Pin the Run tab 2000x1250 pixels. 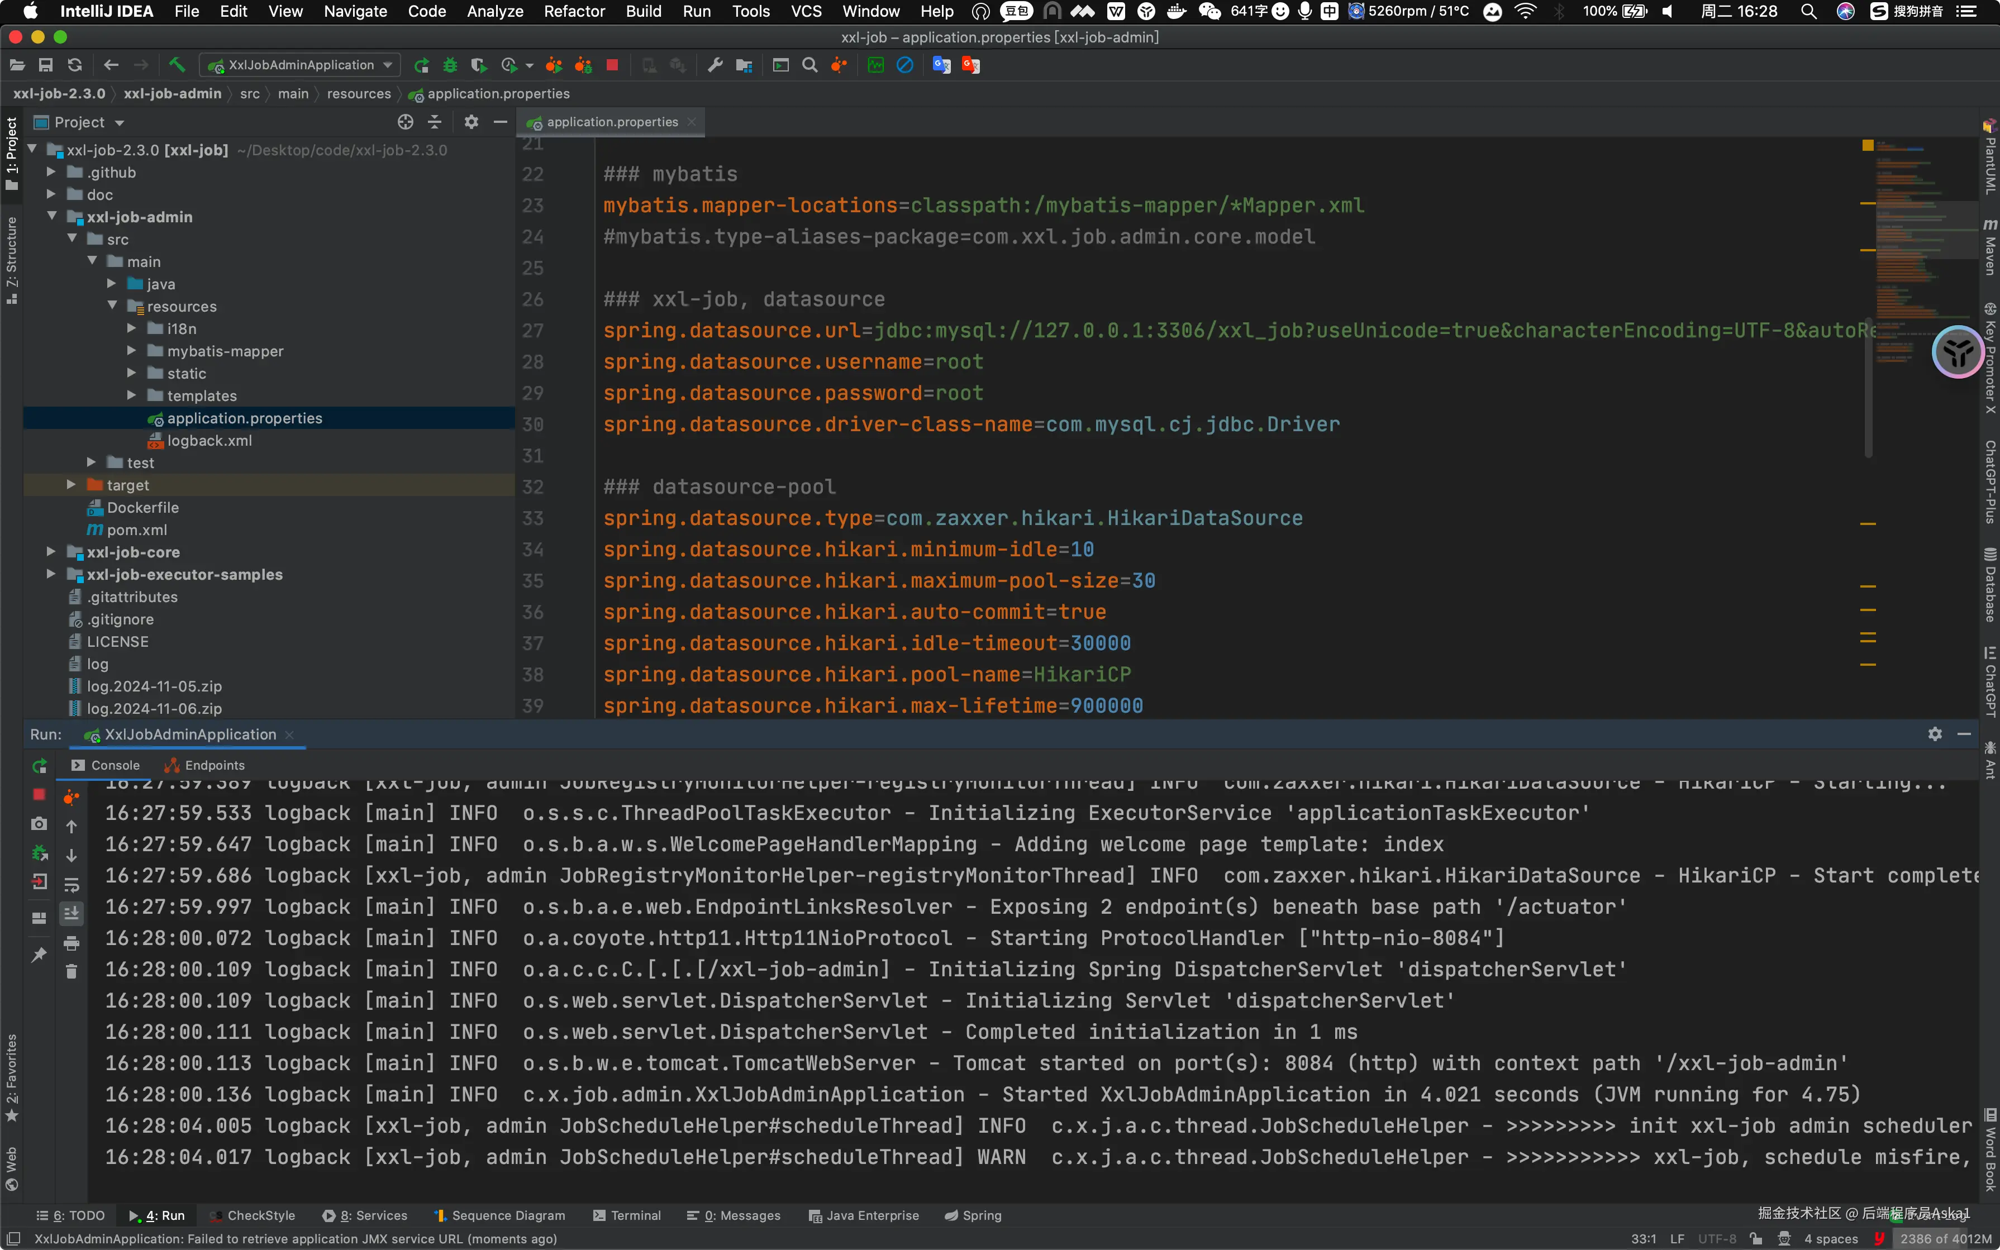39,956
